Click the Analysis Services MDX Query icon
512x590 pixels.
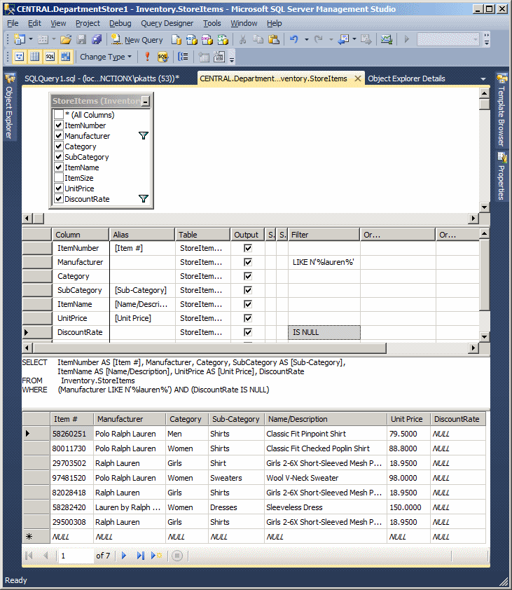(191, 39)
